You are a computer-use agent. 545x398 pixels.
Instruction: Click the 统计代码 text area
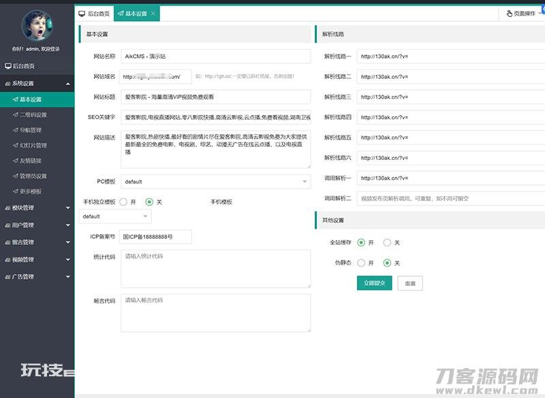click(216, 269)
